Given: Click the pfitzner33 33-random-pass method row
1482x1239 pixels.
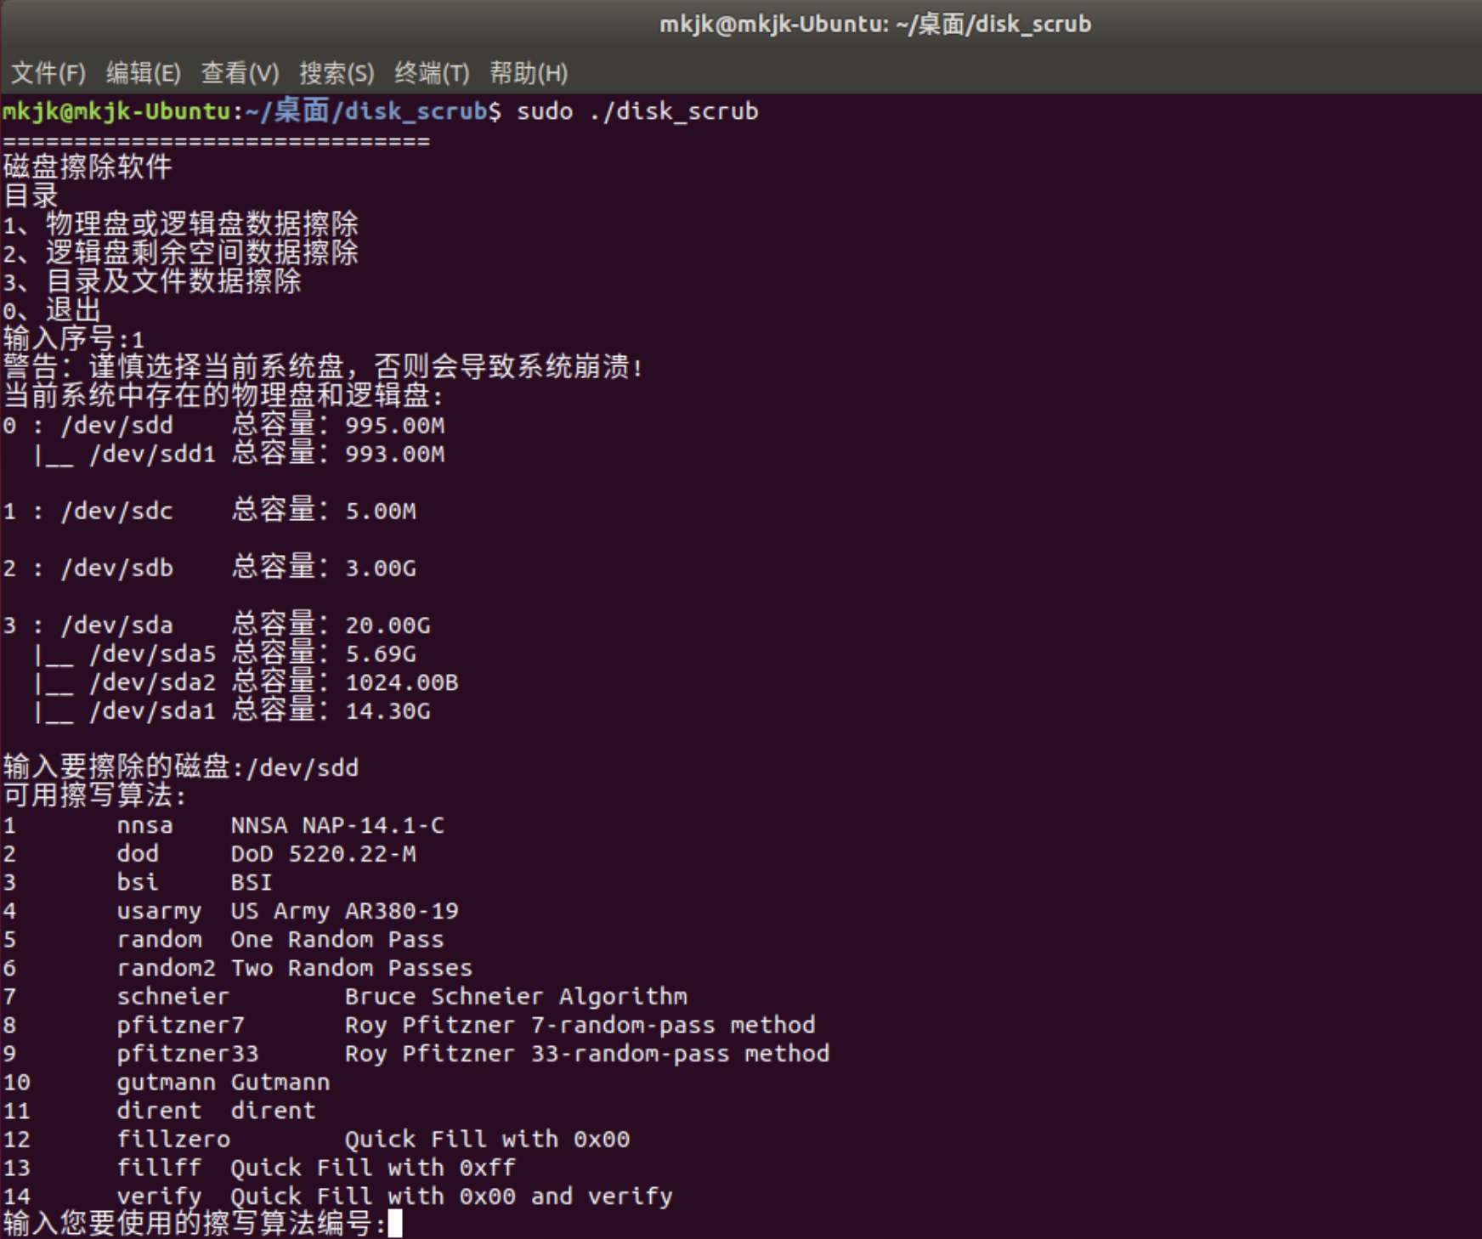Looking at the screenshot, I should pyautogui.click(x=416, y=1054).
